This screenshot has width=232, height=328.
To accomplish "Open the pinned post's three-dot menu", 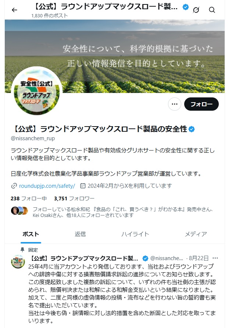I will pos(215,258).
